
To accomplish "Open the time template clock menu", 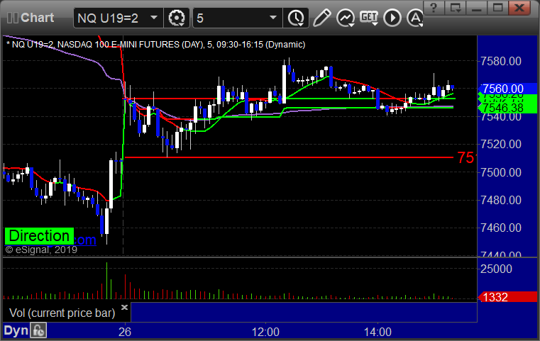I will (x=296, y=18).
